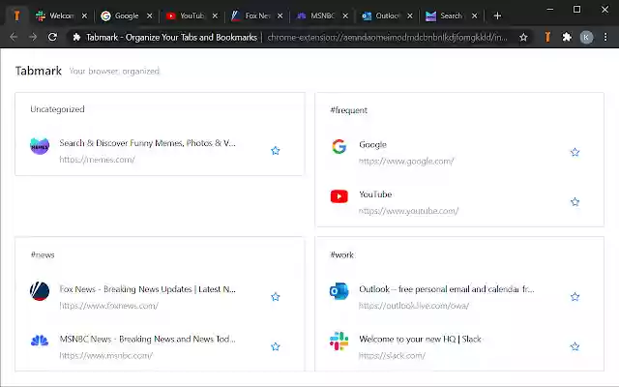619x387 pixels.
Task: Click the Slack icon in #work
Action: point(339,342)
